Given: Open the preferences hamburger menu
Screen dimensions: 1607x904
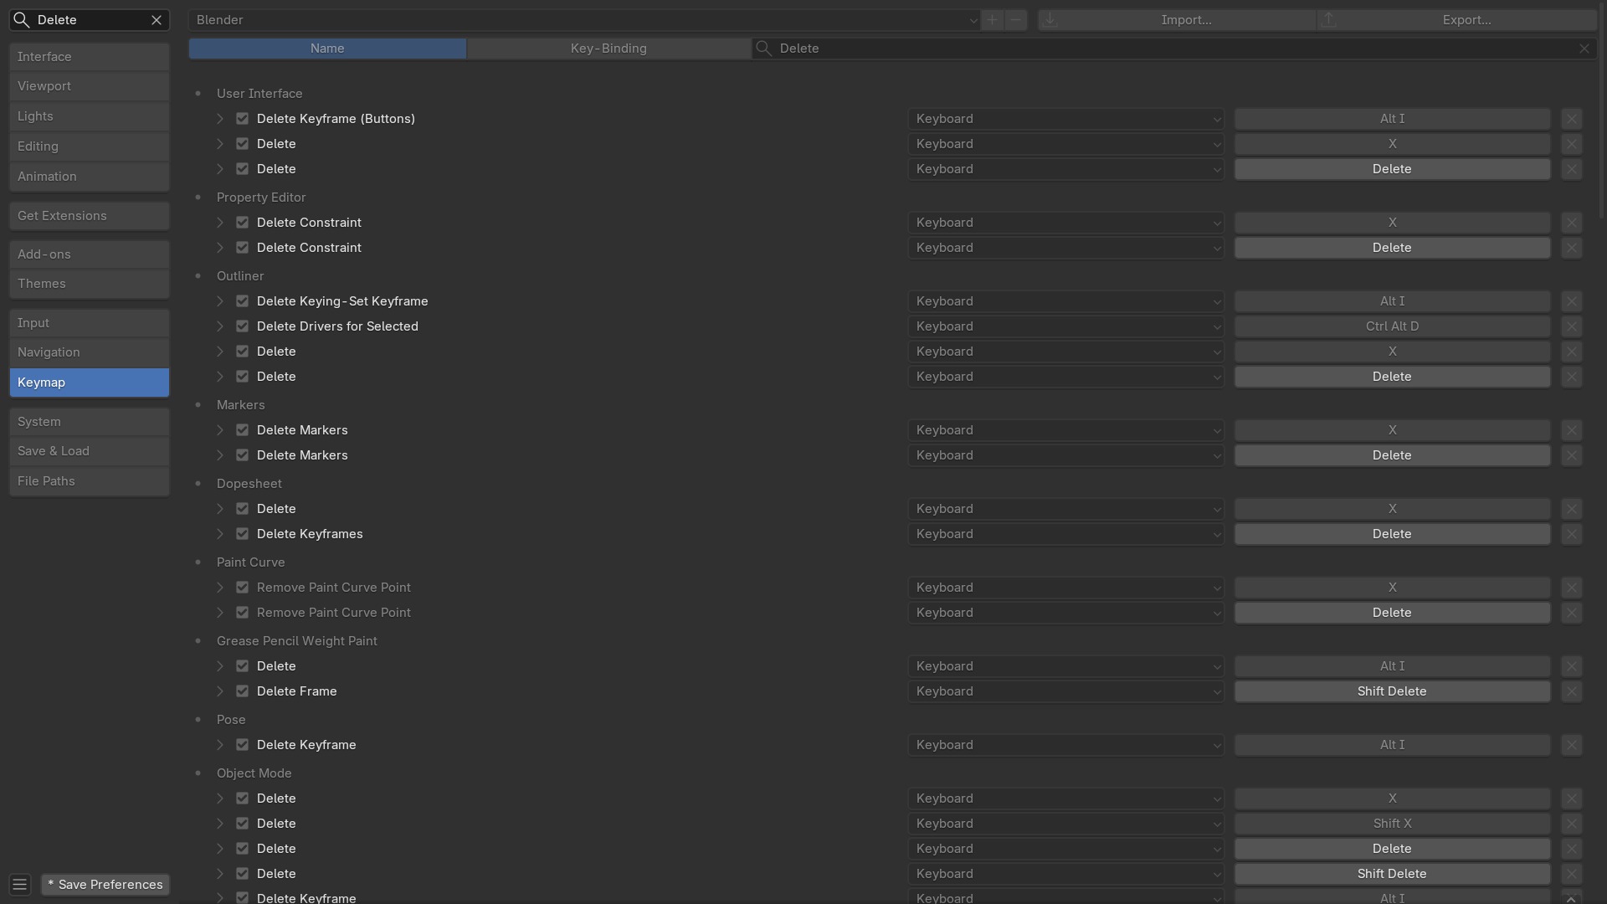Looking at the screenshot, I should 20,885.
